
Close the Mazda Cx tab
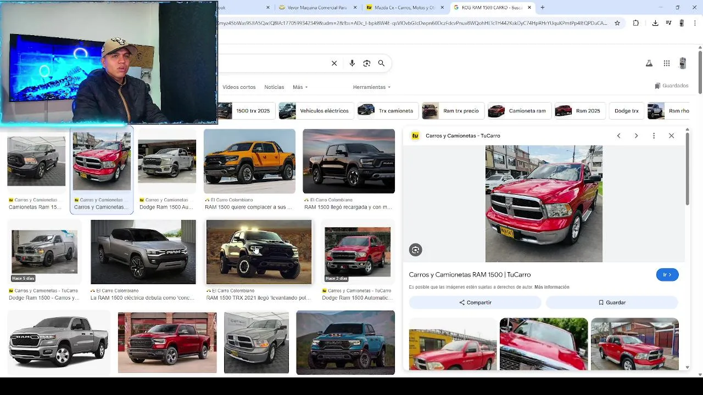point(443,8)
